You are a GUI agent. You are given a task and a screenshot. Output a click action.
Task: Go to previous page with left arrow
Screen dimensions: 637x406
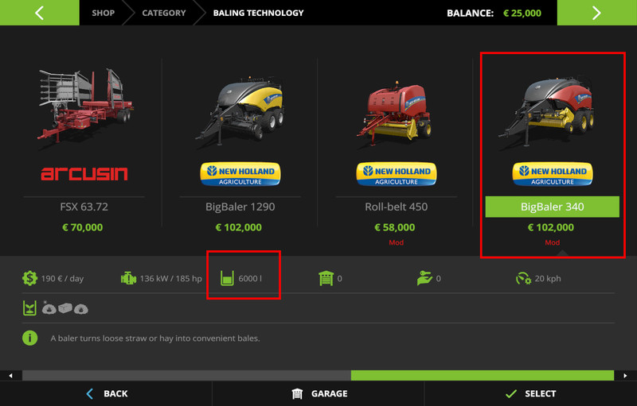(x=39, y=13)
